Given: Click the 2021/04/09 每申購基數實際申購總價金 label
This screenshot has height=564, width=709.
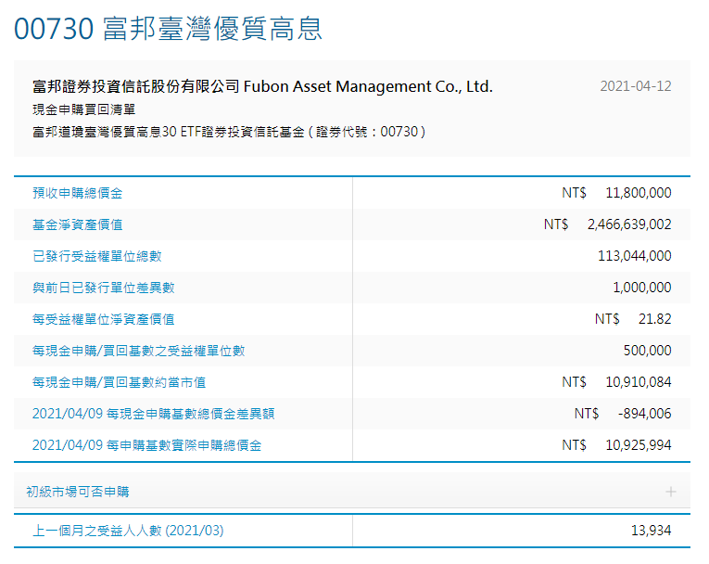Looking at the screenshot, I should 147,445.
